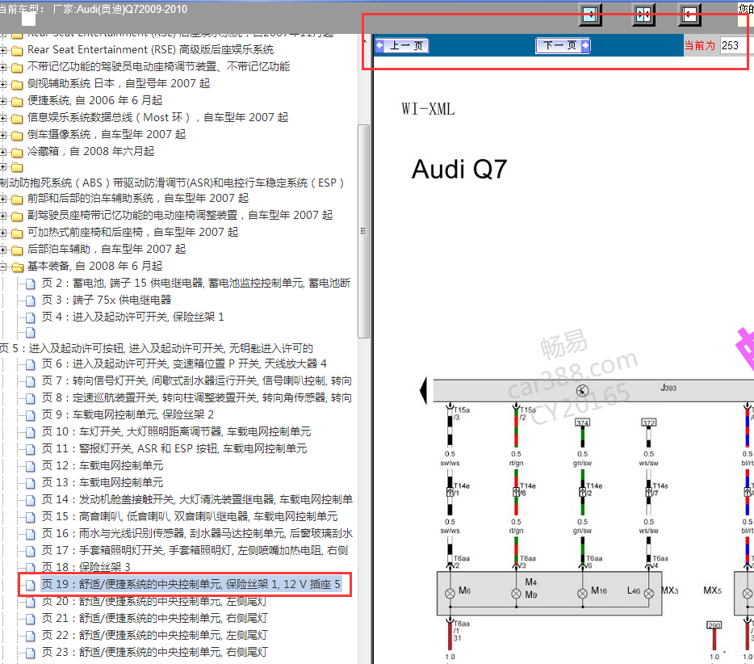Click page icon for 页 4 进入及起动许可开关

[x=31, y=317]
